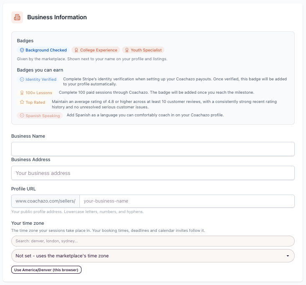Screen dimensions: 306x285
Task: Click the ribbon icon on College Experience
Action: (x=76, y=50)
